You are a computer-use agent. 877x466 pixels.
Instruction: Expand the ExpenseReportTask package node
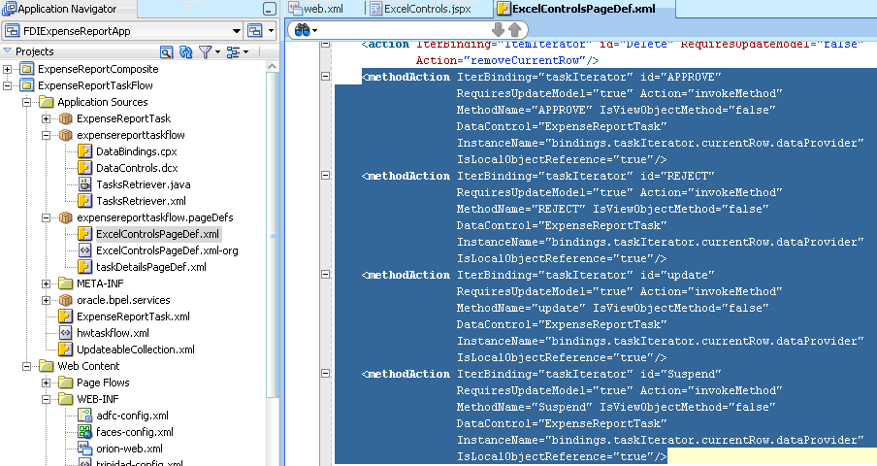47,118
